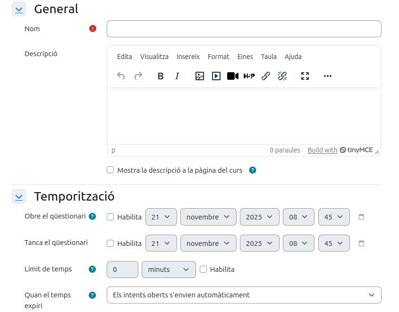Enable the Límit de temps checkbox
Viewport: 399px width, 312px height.
204,270
